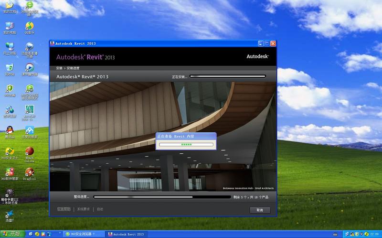Select the 回收站 recycle bin icon
382x238 pixels.
[x=10, y=69]
